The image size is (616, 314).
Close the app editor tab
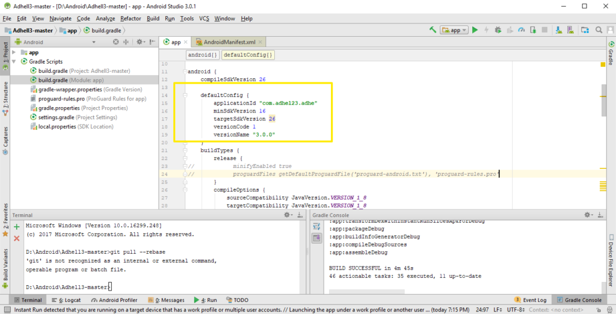click(x=186, y=42)
